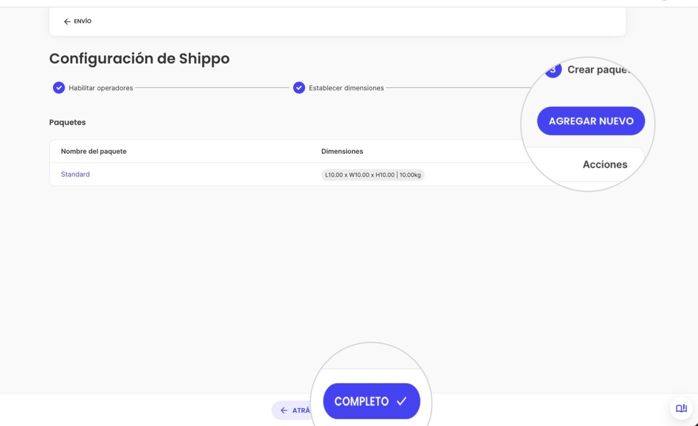Click the Acciones column header
The height and width of the screenshot is (426, 698).
pos(605,165)
